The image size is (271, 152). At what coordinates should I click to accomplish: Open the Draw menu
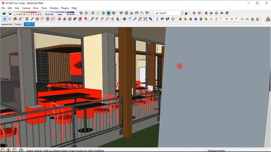tap(36, 8)
